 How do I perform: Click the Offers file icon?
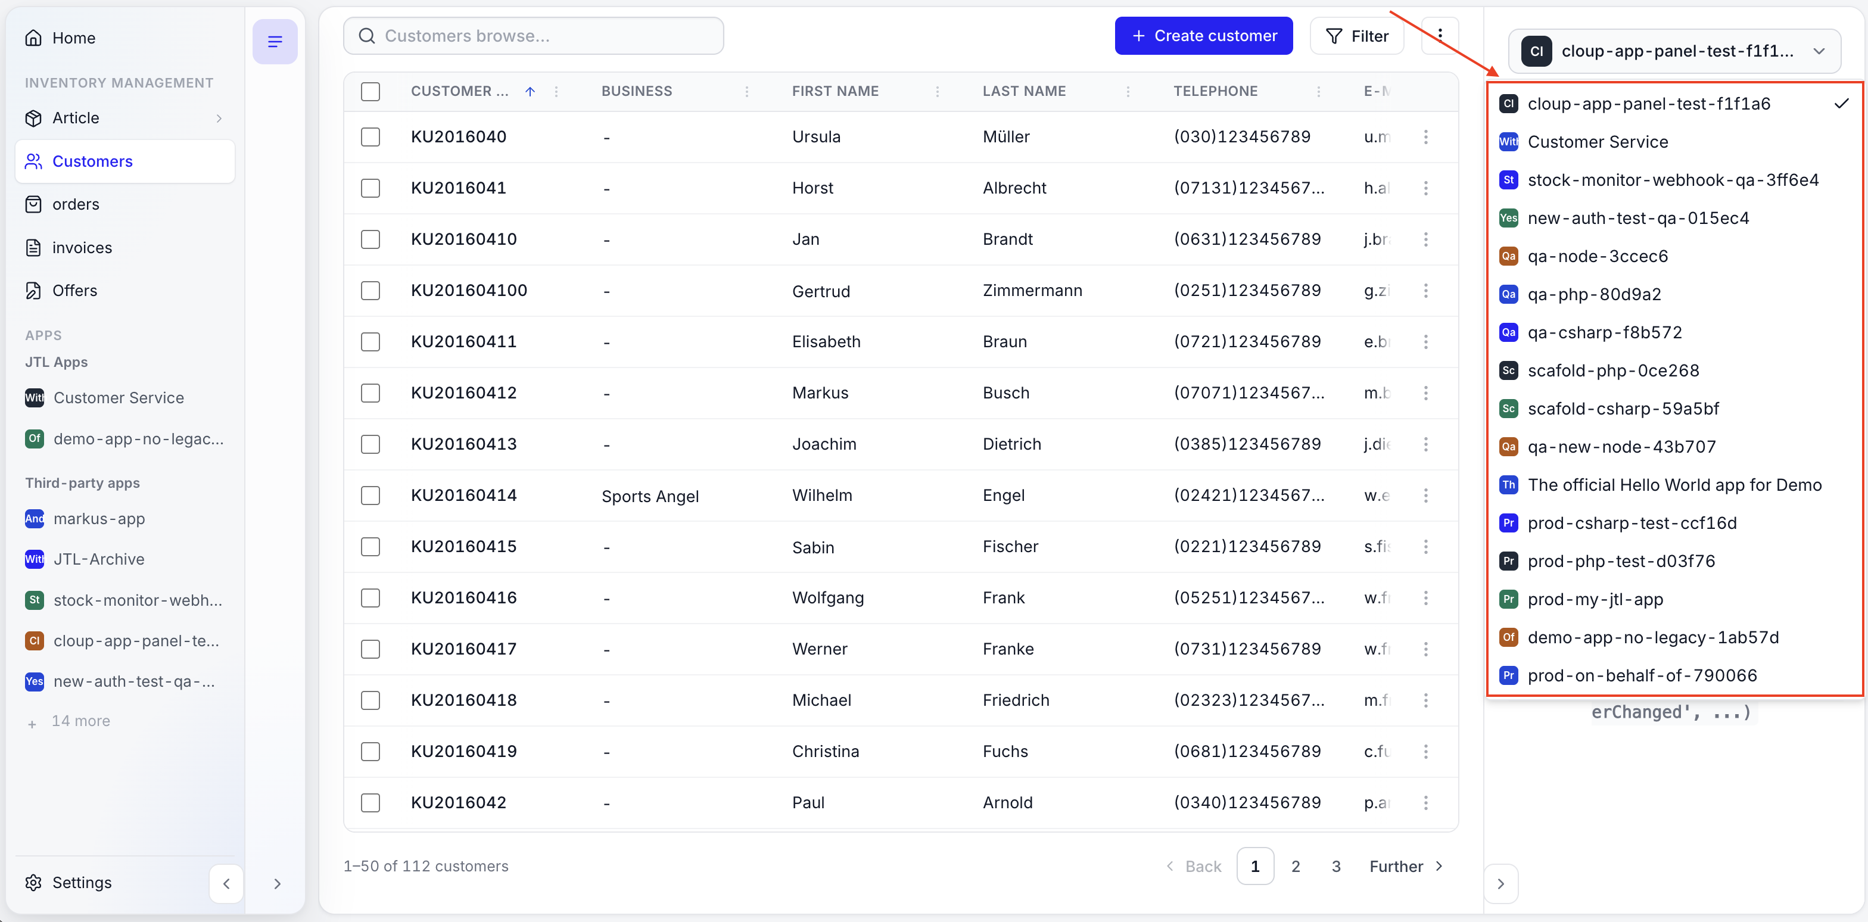33,291
